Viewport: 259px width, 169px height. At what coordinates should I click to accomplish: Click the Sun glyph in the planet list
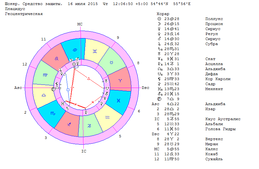(159, 19)
